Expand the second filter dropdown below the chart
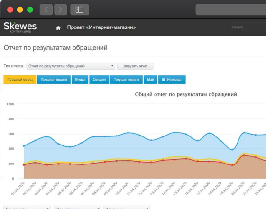 tap(78, 208)
